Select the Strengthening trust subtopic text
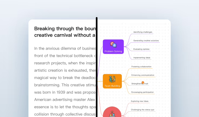199x117 pixels. click(x=140, y=84)
